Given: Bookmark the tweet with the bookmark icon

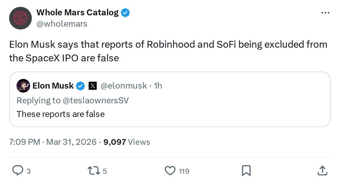Looking at the screenshot, I should [x=246, y=171].
